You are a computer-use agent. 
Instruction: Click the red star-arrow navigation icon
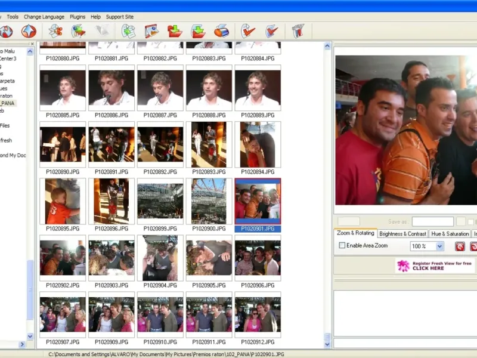29,31
